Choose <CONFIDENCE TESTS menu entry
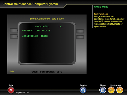This screenshot has width=127, height=95. point(35,36)
